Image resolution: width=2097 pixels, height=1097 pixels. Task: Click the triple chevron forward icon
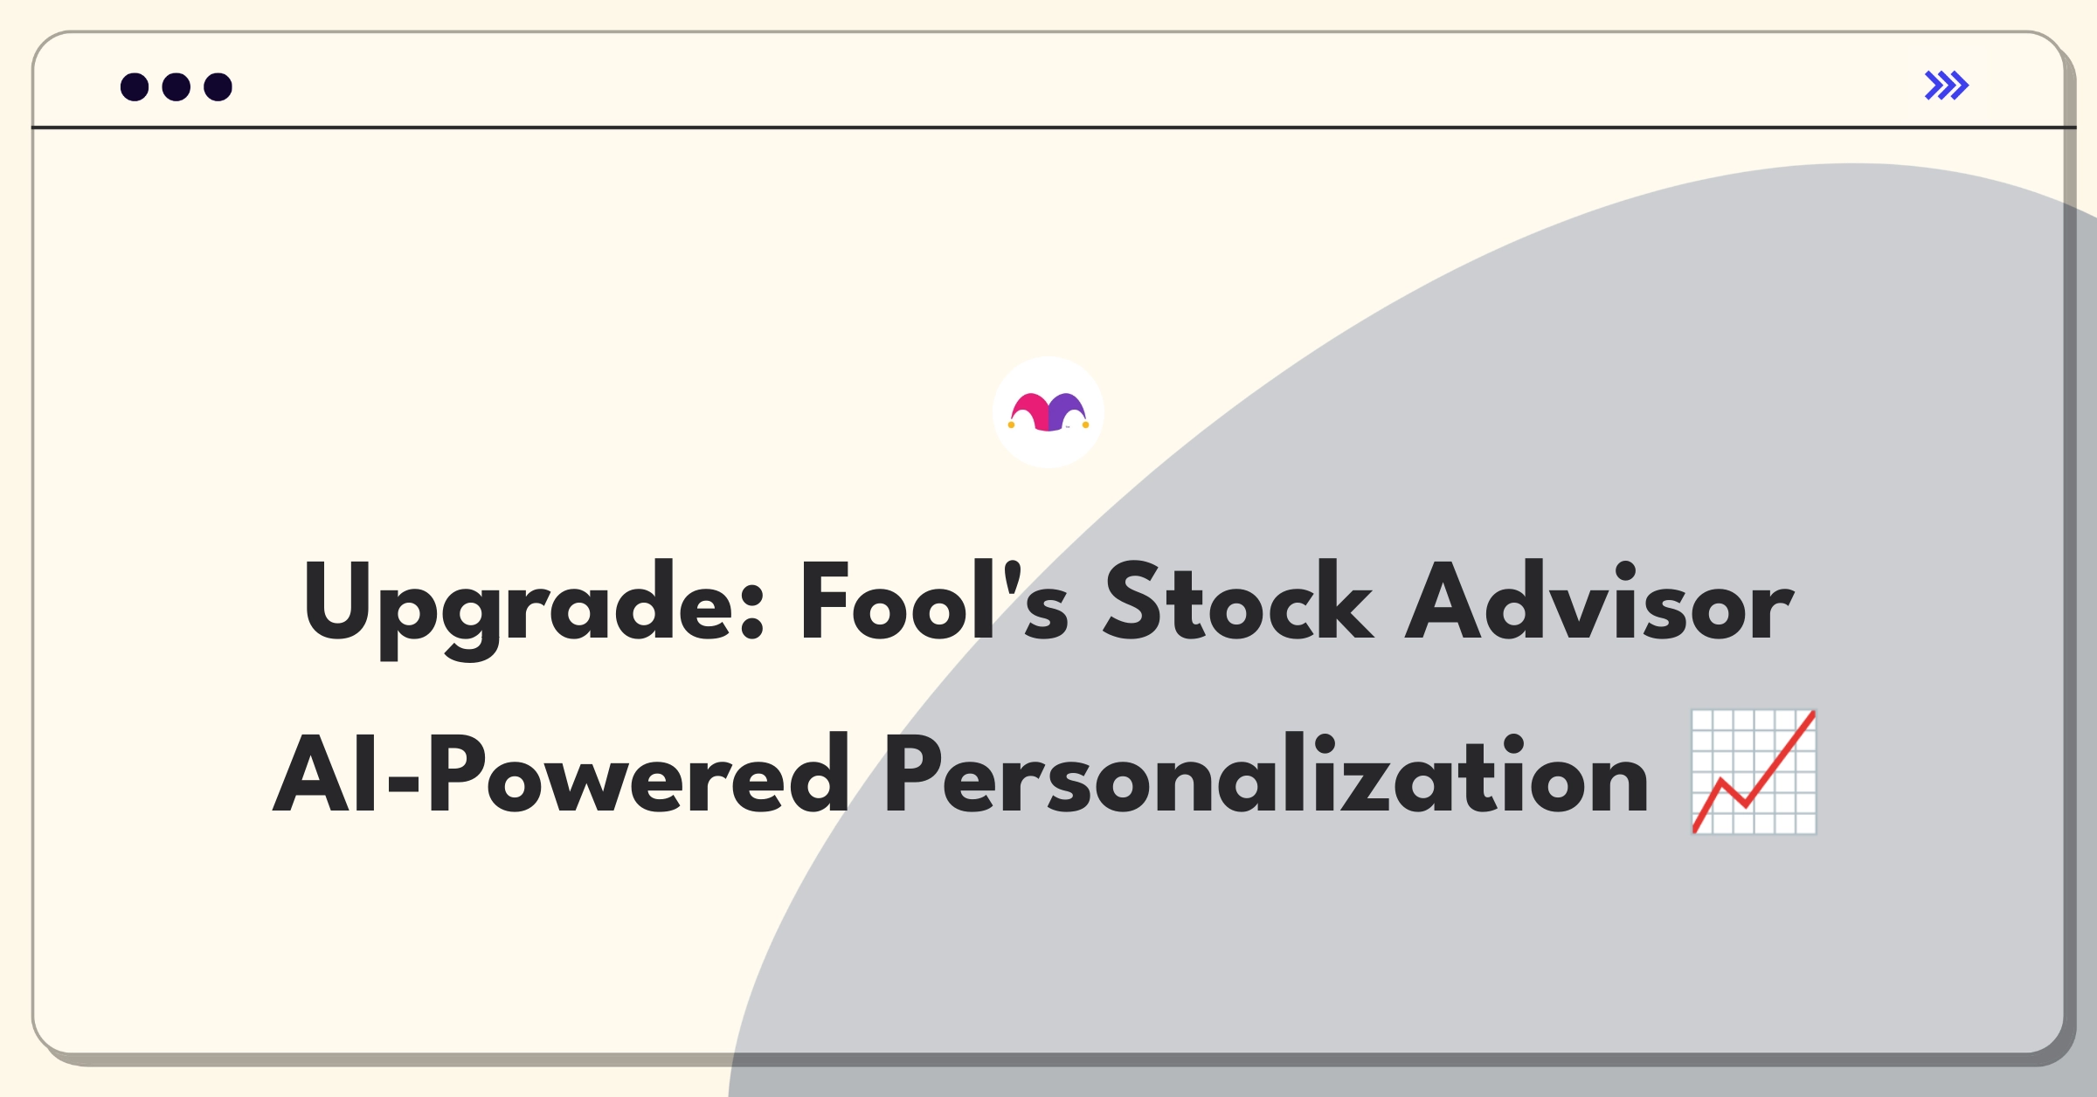coord(1947,86)
